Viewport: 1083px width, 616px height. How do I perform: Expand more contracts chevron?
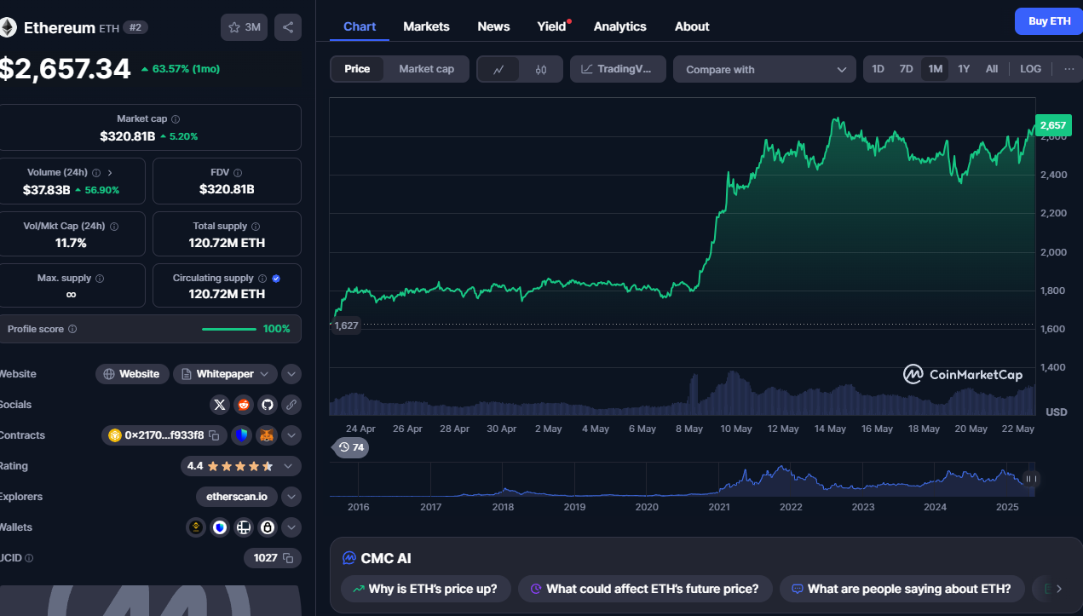pos(291,435)
